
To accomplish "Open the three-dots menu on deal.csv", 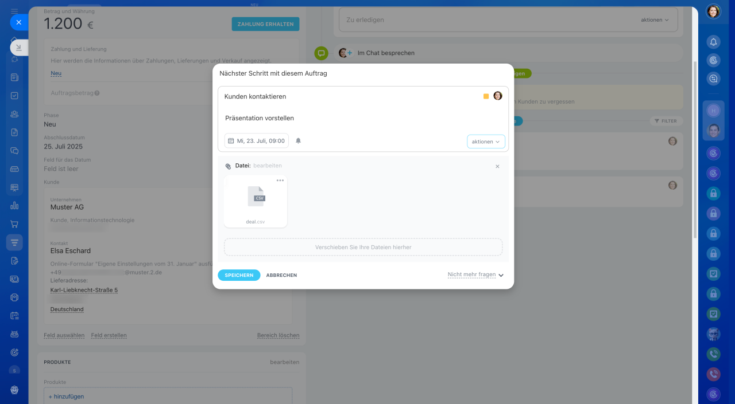I will (280, 181).
